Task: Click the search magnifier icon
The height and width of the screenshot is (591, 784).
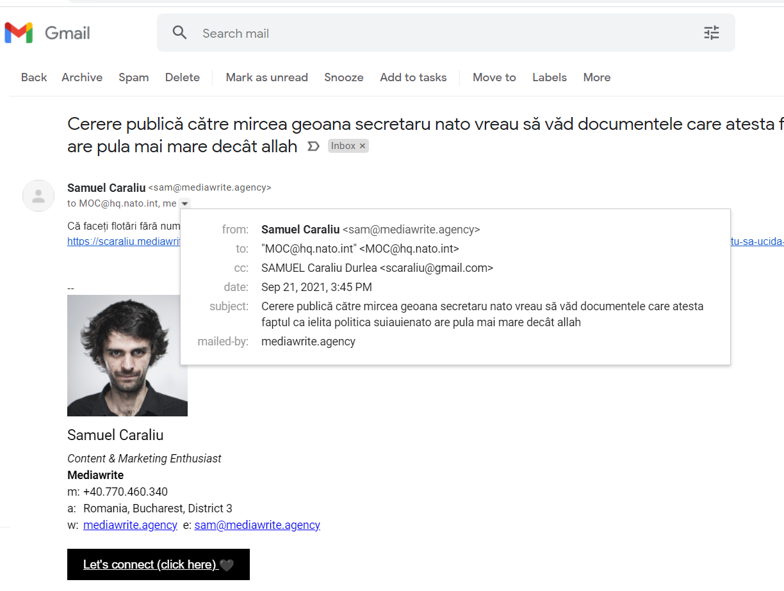Action: (x=180, y=33)
